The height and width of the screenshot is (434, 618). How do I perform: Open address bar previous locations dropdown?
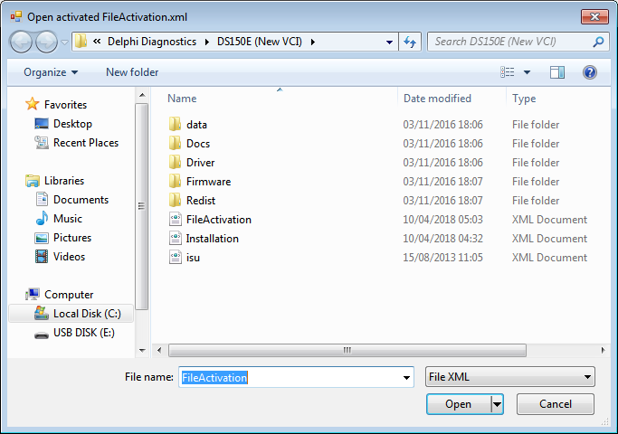point(389,42)
